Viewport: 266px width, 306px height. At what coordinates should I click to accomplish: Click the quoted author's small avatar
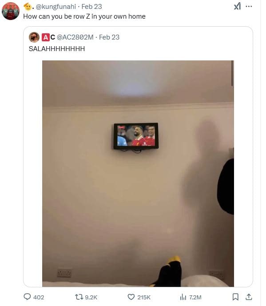tap(34, 37)
